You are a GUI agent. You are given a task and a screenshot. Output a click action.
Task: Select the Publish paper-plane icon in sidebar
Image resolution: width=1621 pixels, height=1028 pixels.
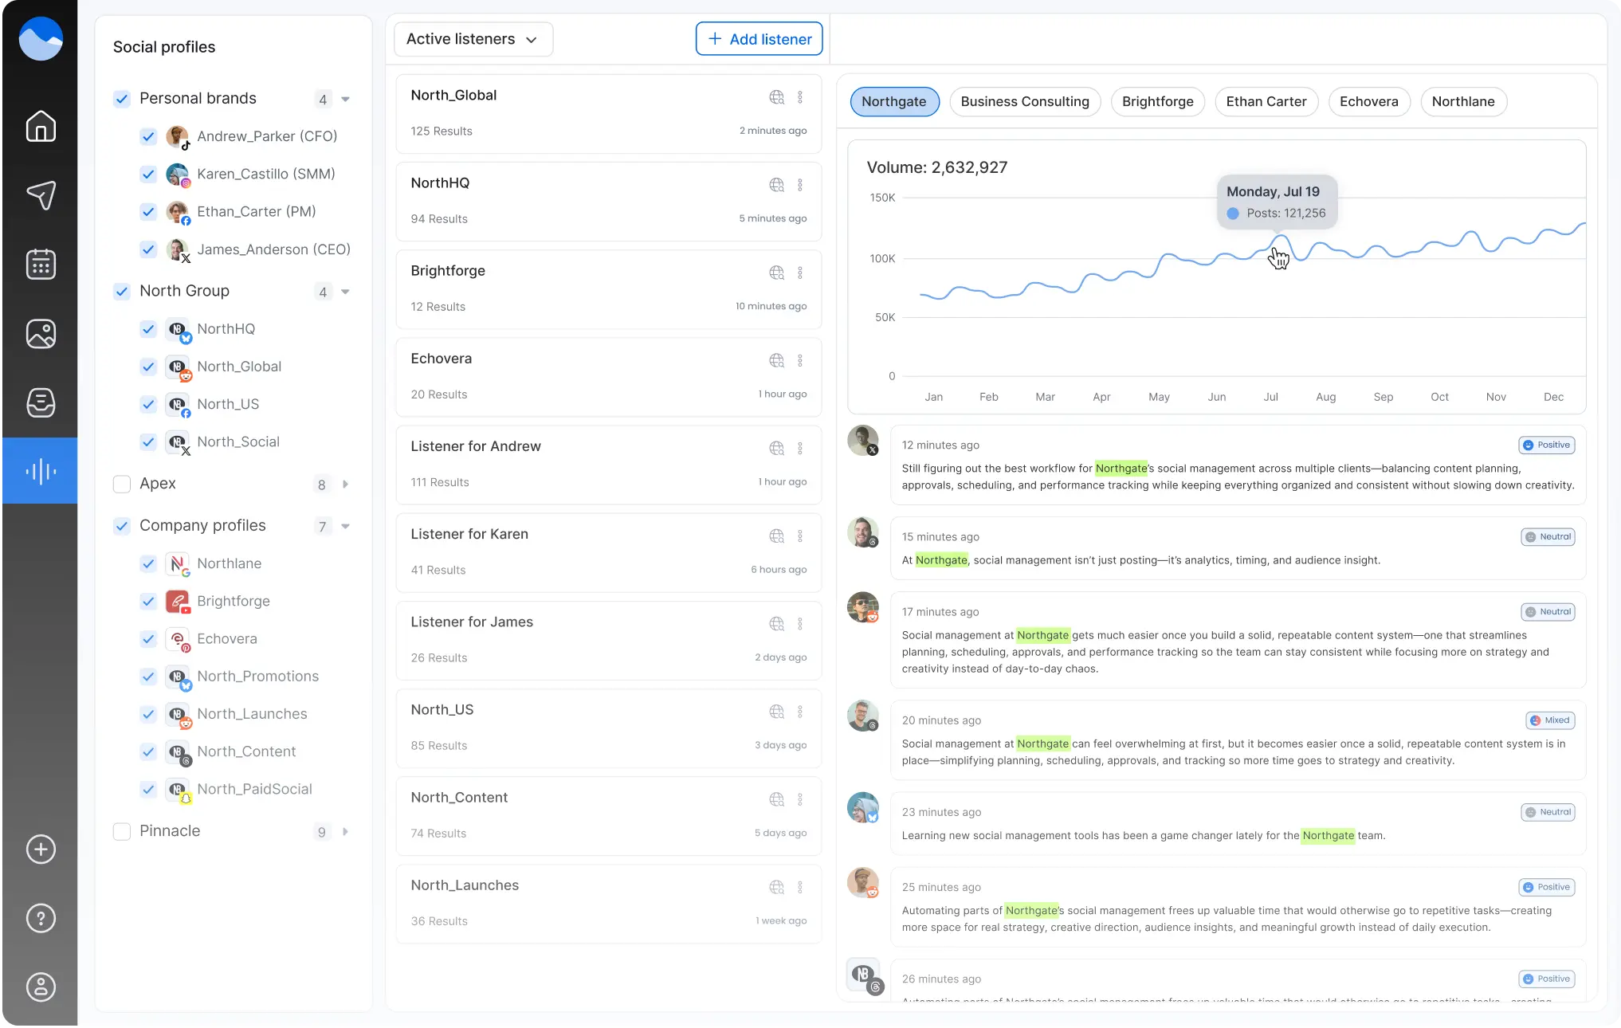[x=40, y=195]
